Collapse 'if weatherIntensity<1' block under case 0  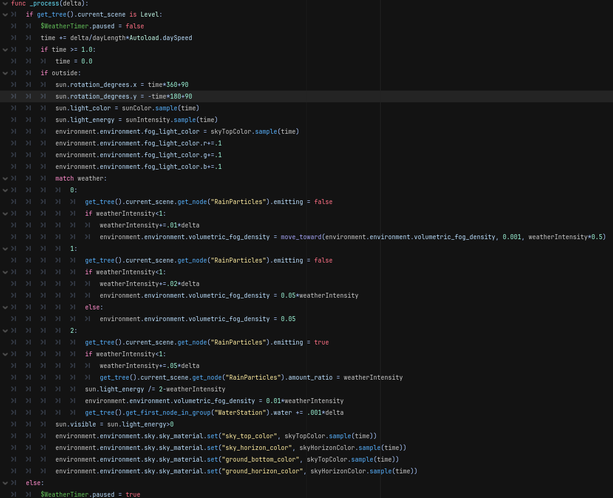[5, 213]
